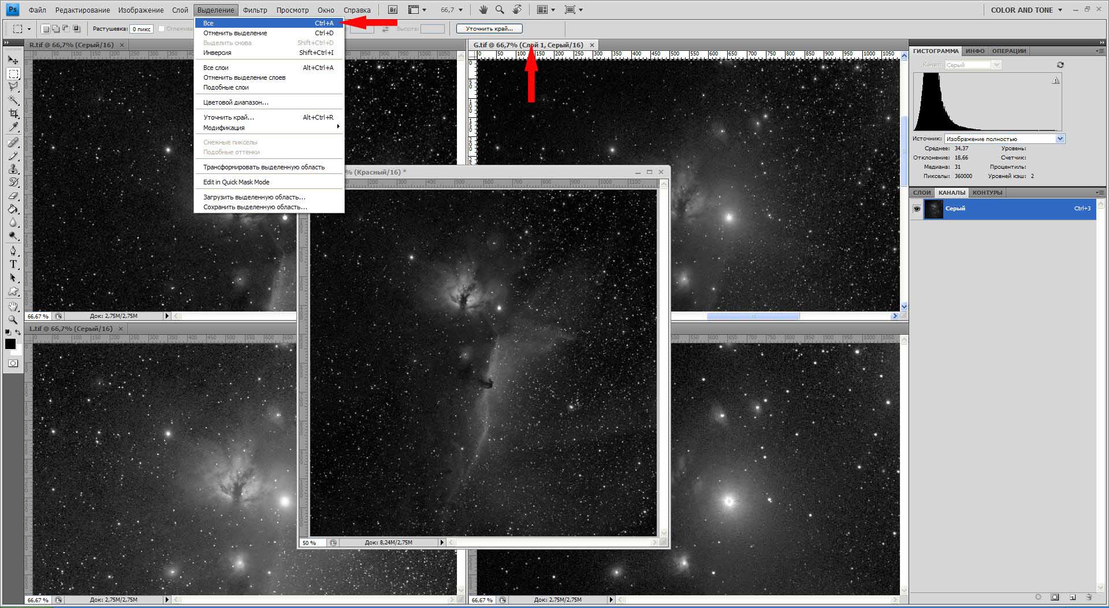Viewport: 1109px width, 608px height.
Task: Select the Paint Bucket tool
Action: pos(13,209)
